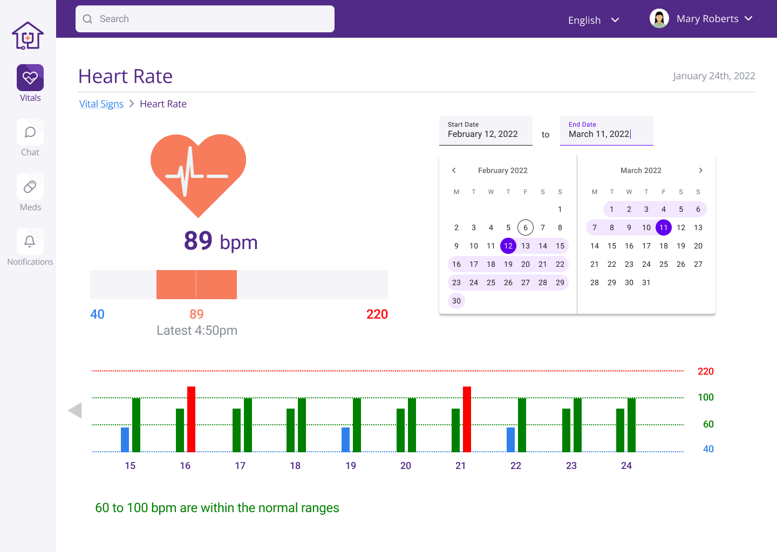Click inside the End Date field
The height and width of the screenshot is (552, 777).
(606, 134)
